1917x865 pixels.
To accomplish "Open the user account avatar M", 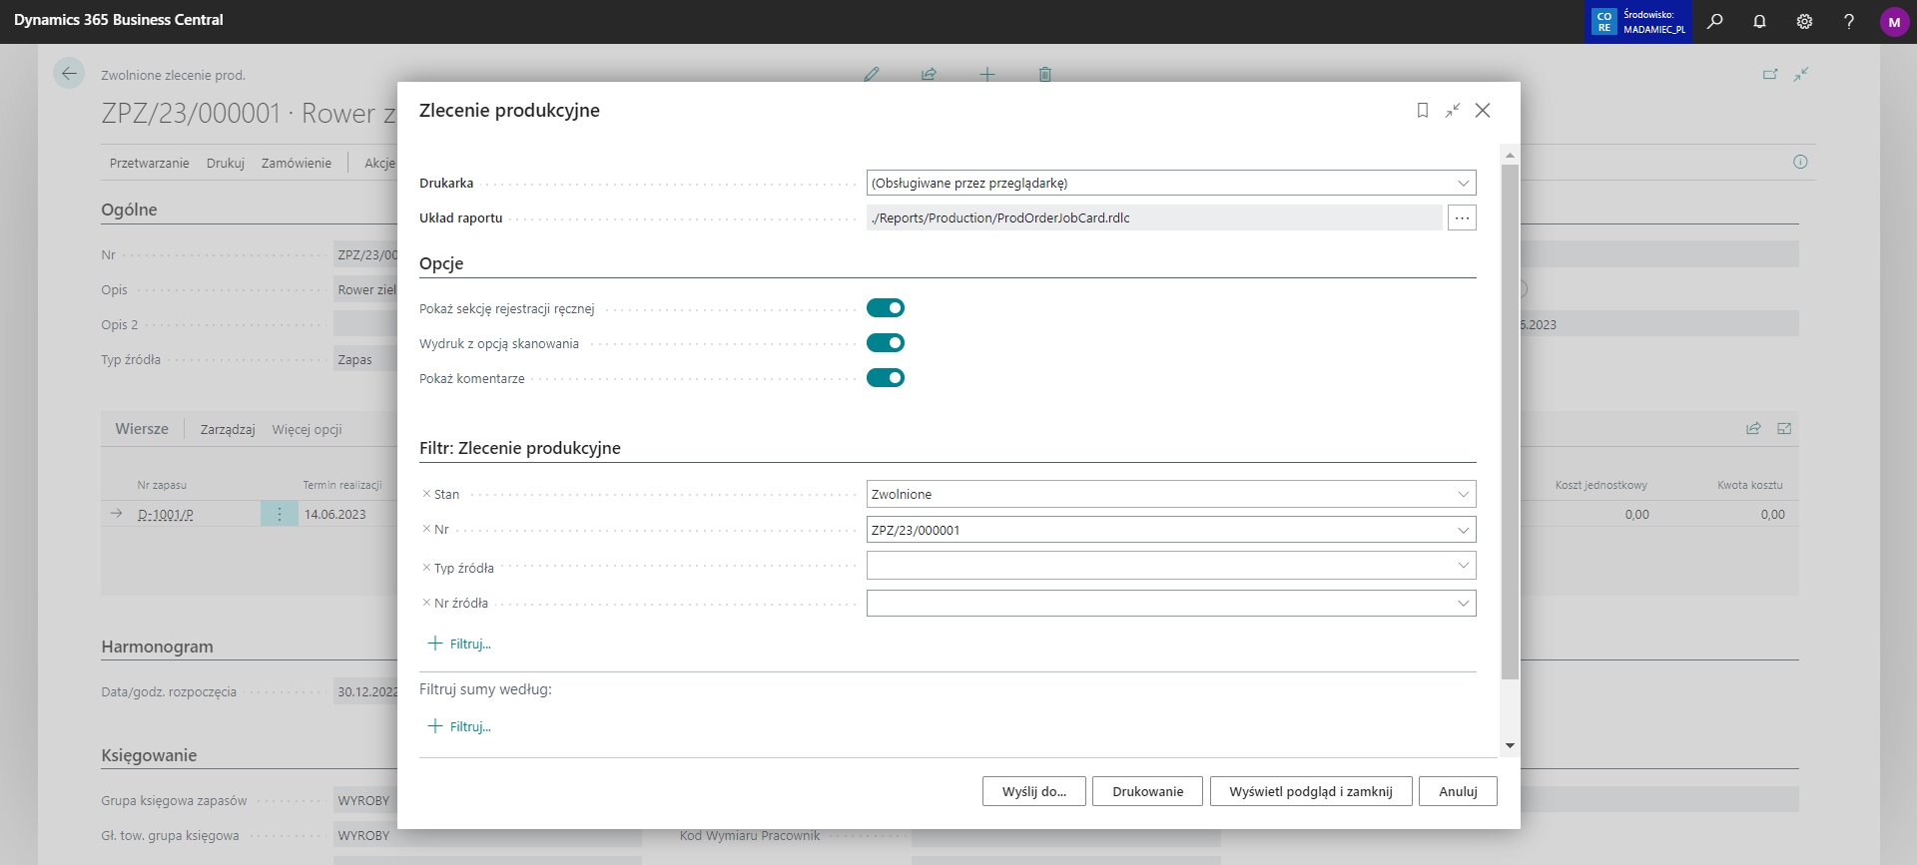I will [1894, 22].
